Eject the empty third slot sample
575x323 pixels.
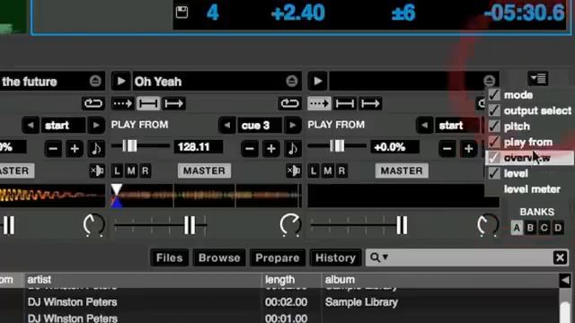click(489, 81)
